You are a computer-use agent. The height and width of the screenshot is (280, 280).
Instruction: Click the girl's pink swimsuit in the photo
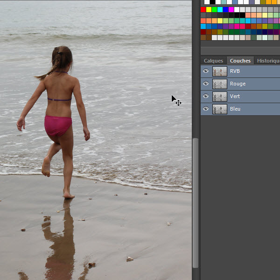click(x=58, y=125)
